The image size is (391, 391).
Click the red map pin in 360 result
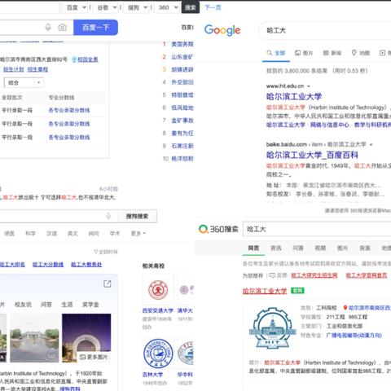pyautogui.click(x=345, y=308)
